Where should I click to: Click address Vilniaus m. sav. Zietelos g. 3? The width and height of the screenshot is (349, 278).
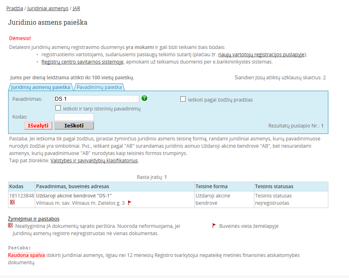(x=80, y=203)
